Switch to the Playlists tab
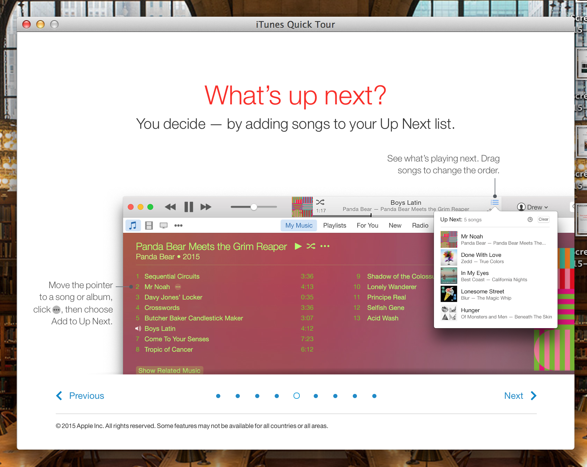The image size is (587, 467). click(334, 225)
